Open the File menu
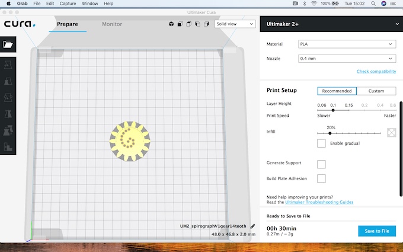The width and height of the screenshot is (403, 252). click(x=37, y=4)
